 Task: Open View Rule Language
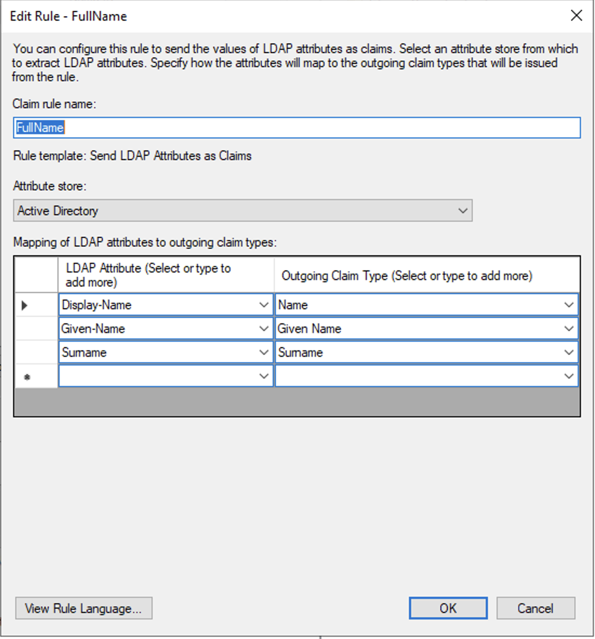pyautogui.click(x=83, y=608)
